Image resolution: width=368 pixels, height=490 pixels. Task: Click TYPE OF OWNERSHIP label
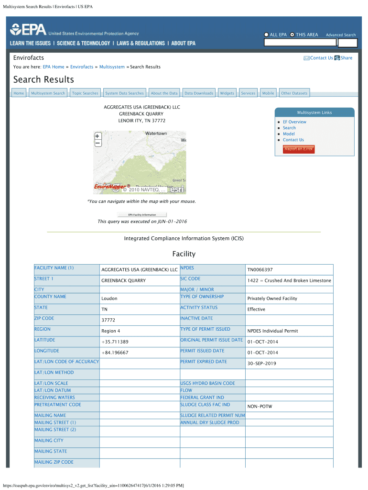pyautogui.click(x=202, y=297)
